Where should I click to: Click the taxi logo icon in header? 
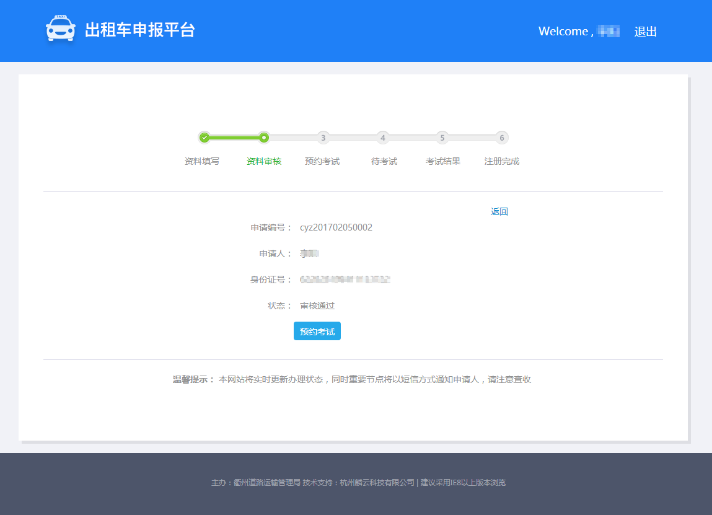point(61,29)
